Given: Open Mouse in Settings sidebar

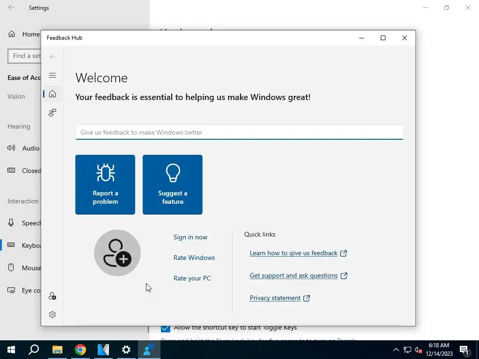Looking at the screenshot, I should tap(24, 268).
